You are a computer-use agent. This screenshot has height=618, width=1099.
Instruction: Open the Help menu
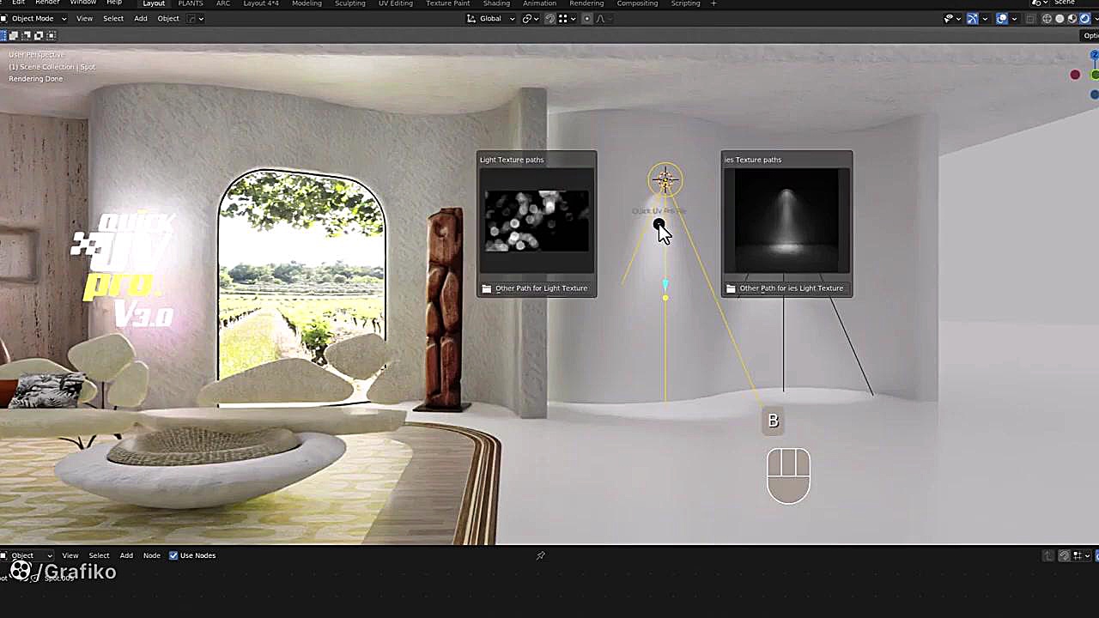[x=114, y=3]
